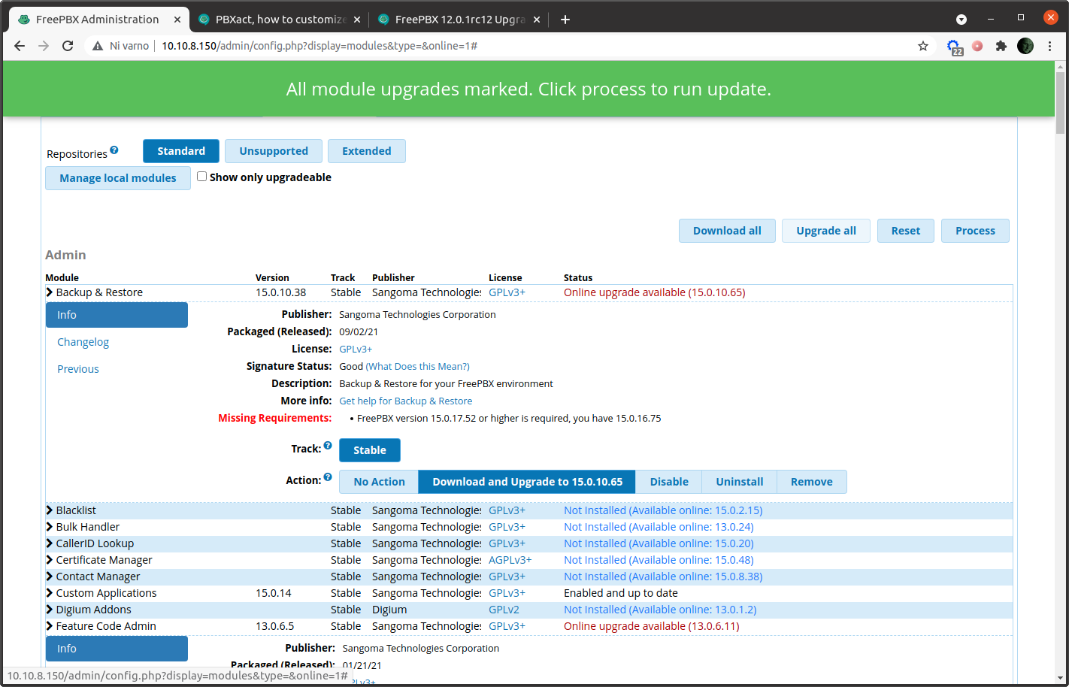Click the gear extension icon with 22 badge
This screenshot has height=687, width=1069.
953,46
